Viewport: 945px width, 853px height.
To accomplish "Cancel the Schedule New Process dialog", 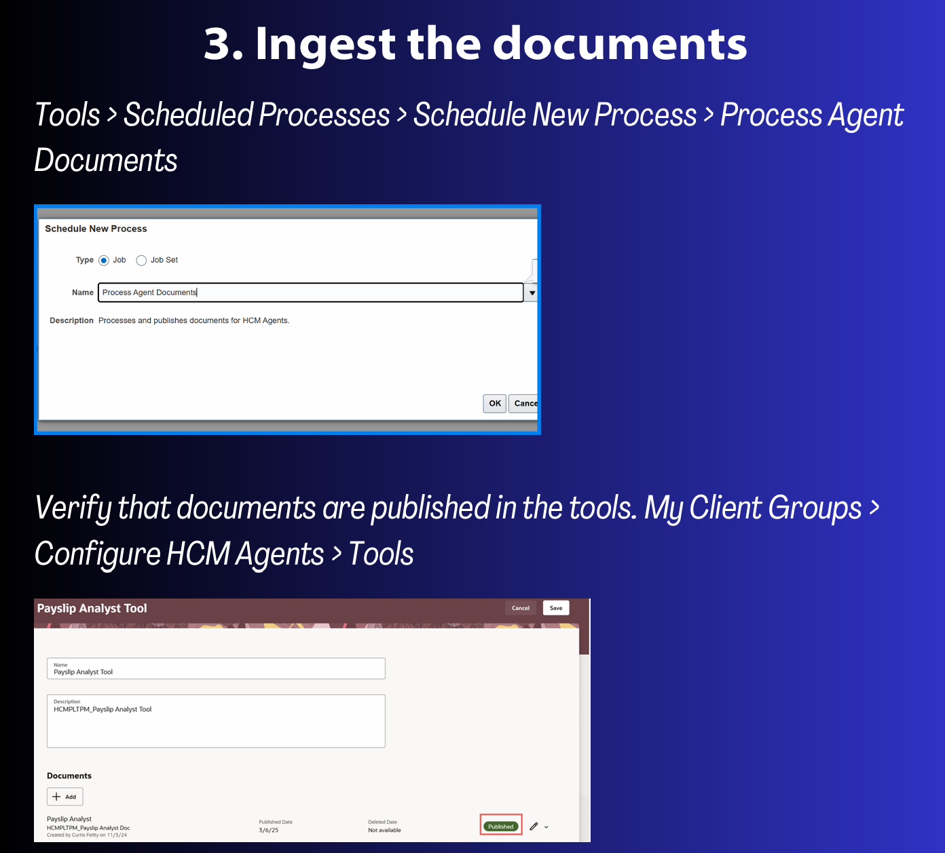I will pyautogui.click(x=524, y=403).
